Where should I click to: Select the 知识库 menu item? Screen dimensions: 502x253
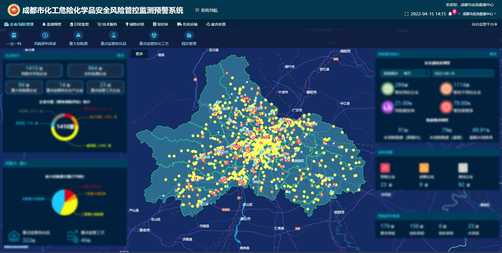tap(161, 24)
